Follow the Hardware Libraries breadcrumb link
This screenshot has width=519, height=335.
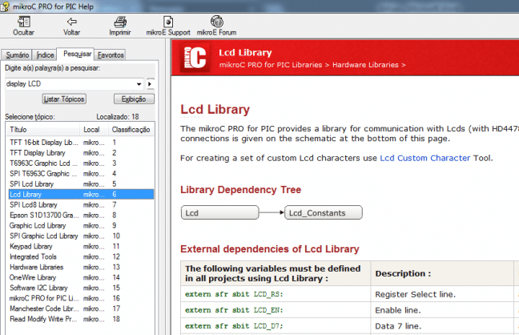(x=365, y=64)
